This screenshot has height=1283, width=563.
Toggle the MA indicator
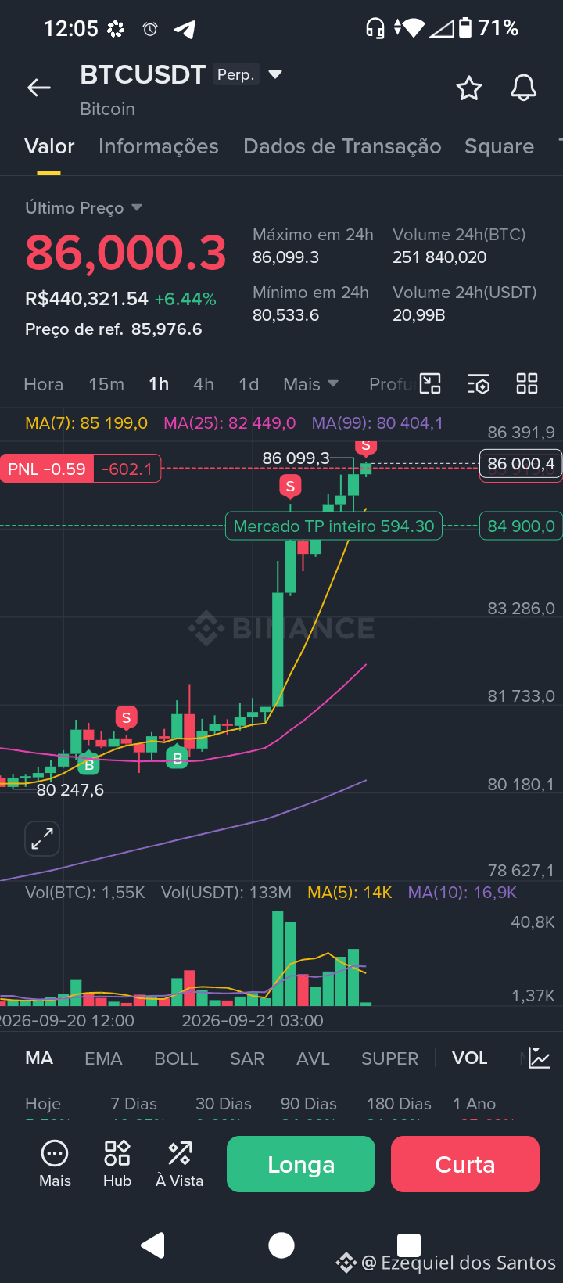click(x=39, y=1058)
